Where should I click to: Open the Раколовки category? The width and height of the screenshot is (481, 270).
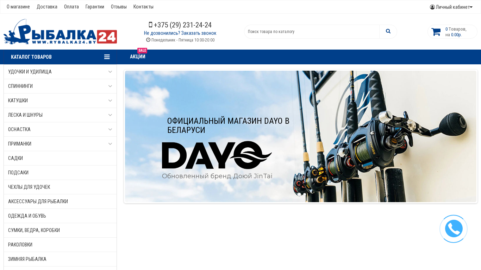[60, 245]
